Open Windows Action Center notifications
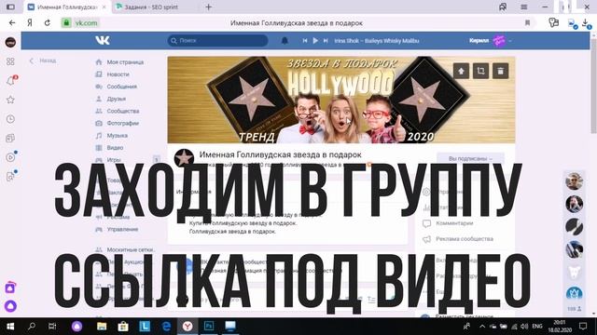The height and width of the screenshot is (335, 597). coord(583,327)
